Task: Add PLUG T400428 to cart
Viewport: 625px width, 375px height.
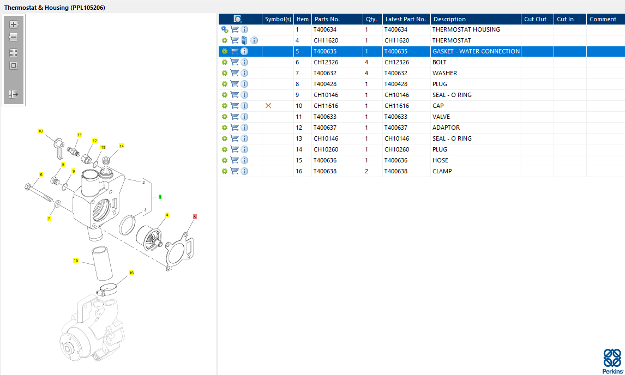Action: click(x=235, y=84)
